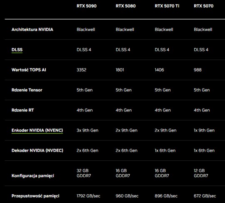Click the 1792 GB/sec bandwidth value
The width and height of the screenshot is (225, 203).
(x=88, y=196)
